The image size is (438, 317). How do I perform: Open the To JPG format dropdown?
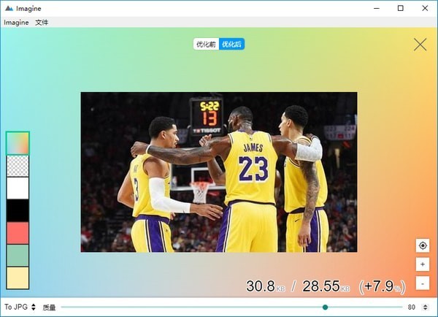[x=20, y=307]
